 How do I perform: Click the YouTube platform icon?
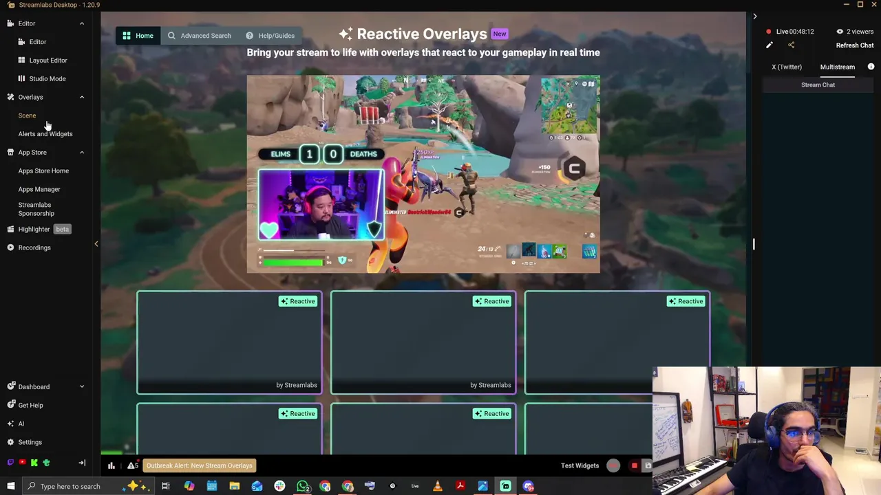[22, 463]
